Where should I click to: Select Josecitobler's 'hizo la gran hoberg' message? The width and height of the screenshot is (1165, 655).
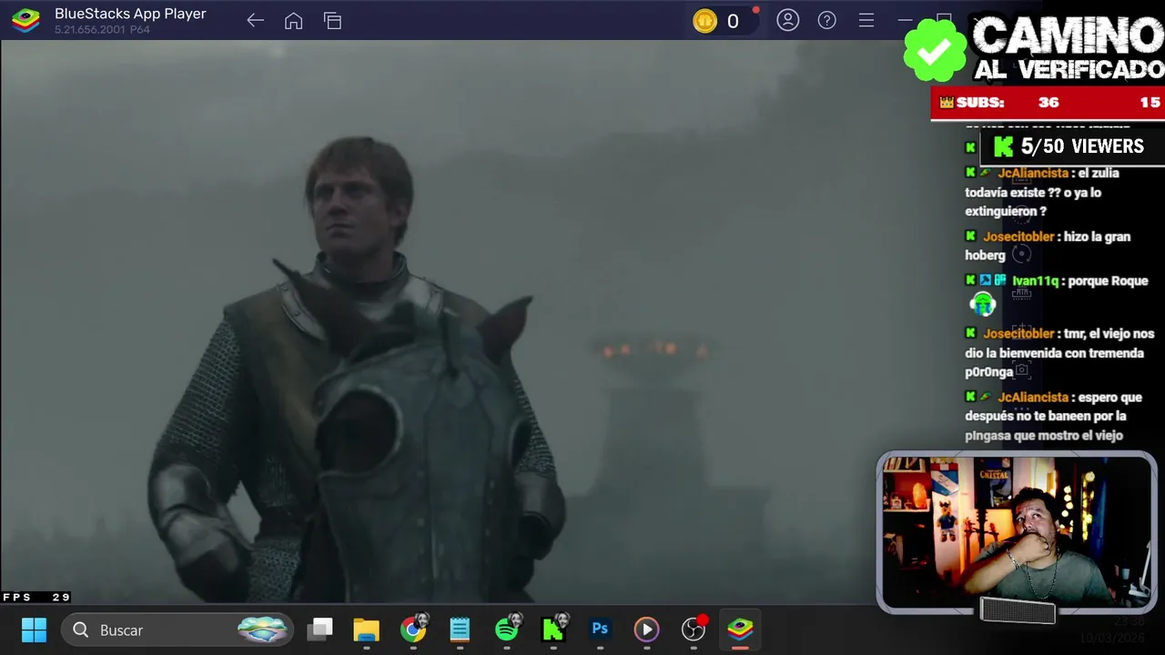coord(1048,246)
